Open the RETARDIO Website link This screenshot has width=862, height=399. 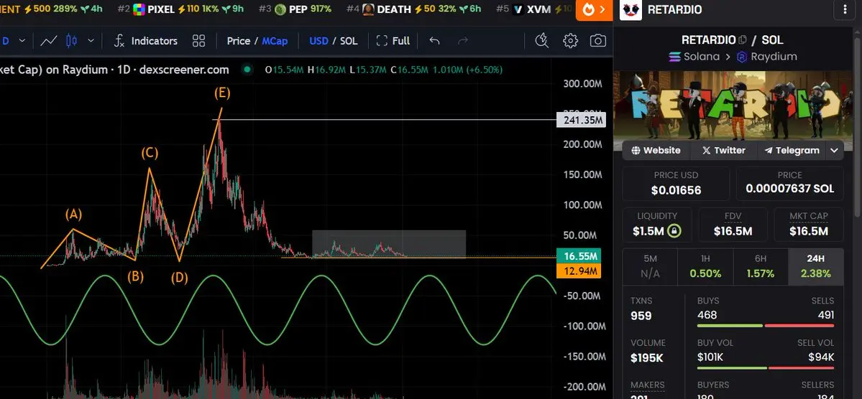tap(656, 151)
